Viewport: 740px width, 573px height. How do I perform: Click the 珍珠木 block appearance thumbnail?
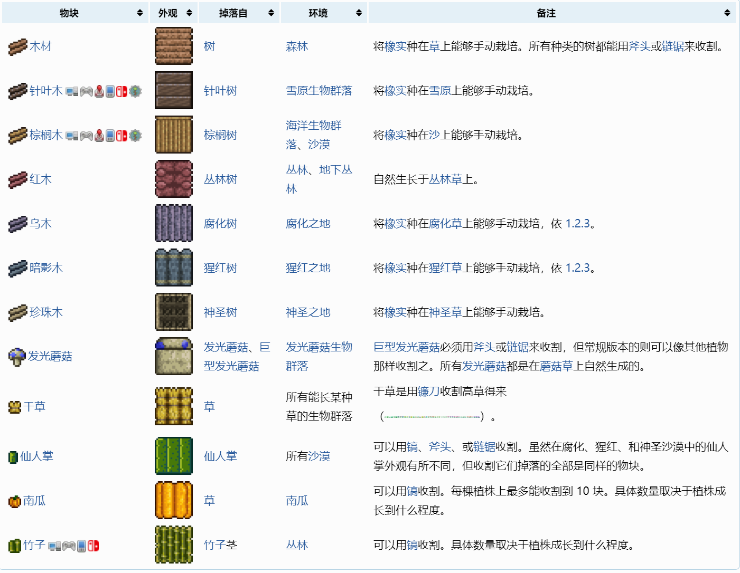(x=174, y=312)
